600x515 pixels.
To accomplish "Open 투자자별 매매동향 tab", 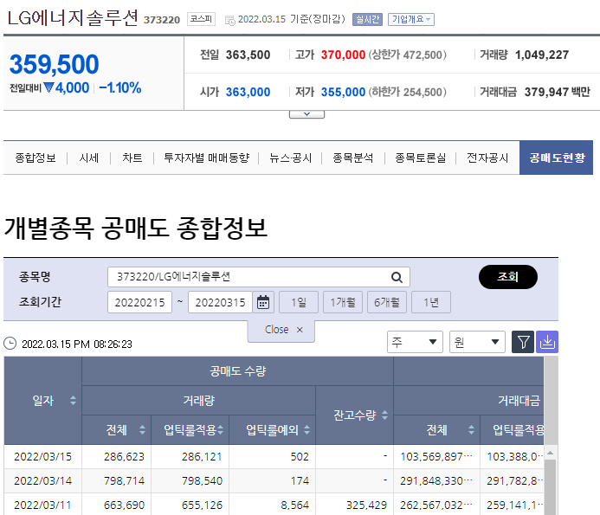I will pyautogui.click(x=207, y=158).
